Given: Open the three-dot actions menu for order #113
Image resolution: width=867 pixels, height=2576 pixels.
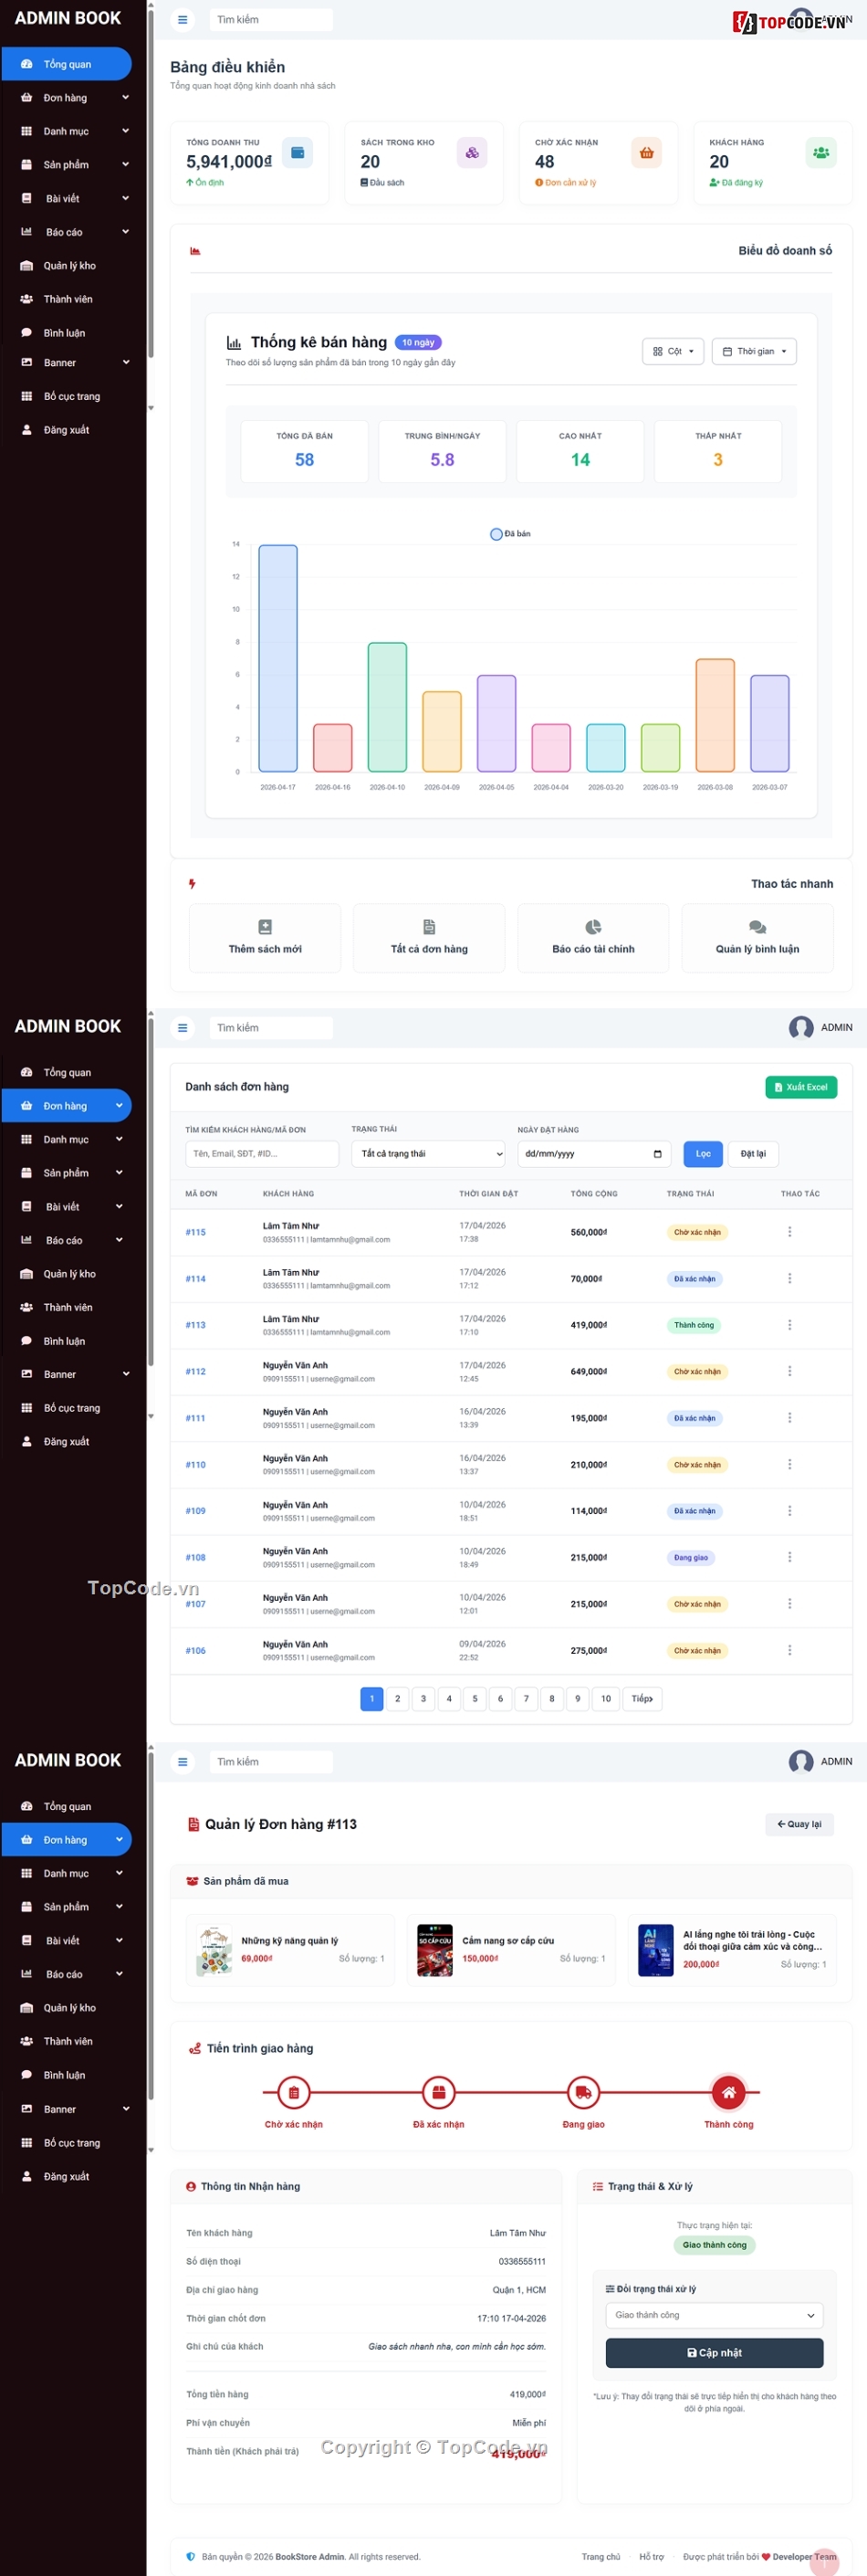Looking at the screenshot, I should tap(789, 1325).
